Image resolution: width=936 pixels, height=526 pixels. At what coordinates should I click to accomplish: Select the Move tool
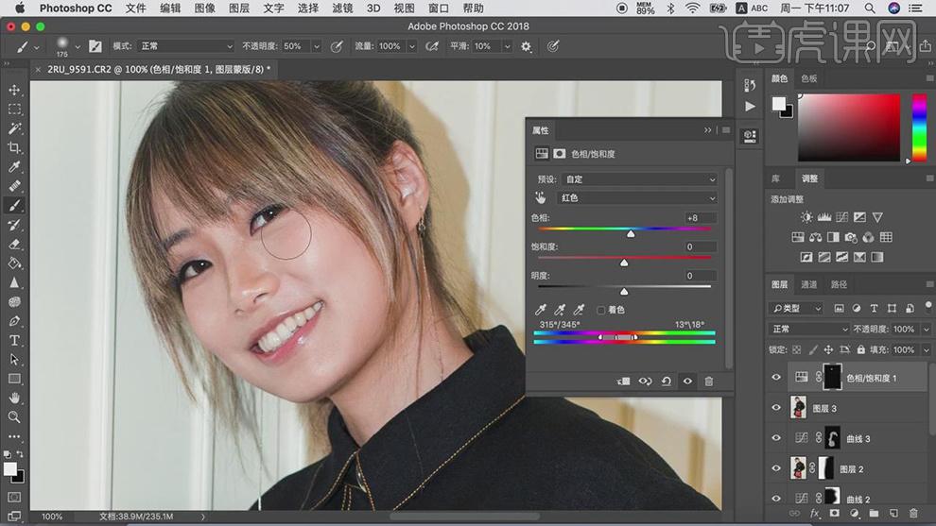(x=14, y=90)
